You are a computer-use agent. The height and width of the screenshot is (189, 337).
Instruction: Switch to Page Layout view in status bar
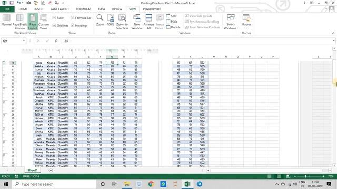(279, 176)
